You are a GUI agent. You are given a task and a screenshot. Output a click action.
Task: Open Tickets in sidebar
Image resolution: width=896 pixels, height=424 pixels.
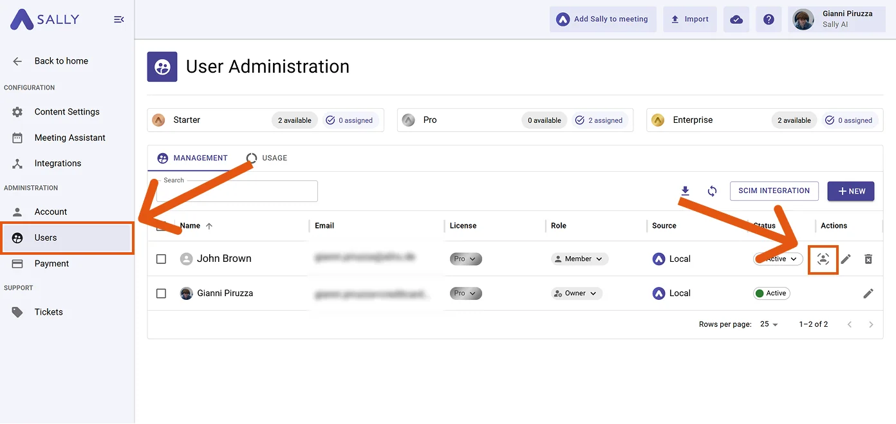(x=67, y=312)
